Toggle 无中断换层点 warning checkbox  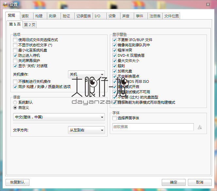[x=126, y=76]
